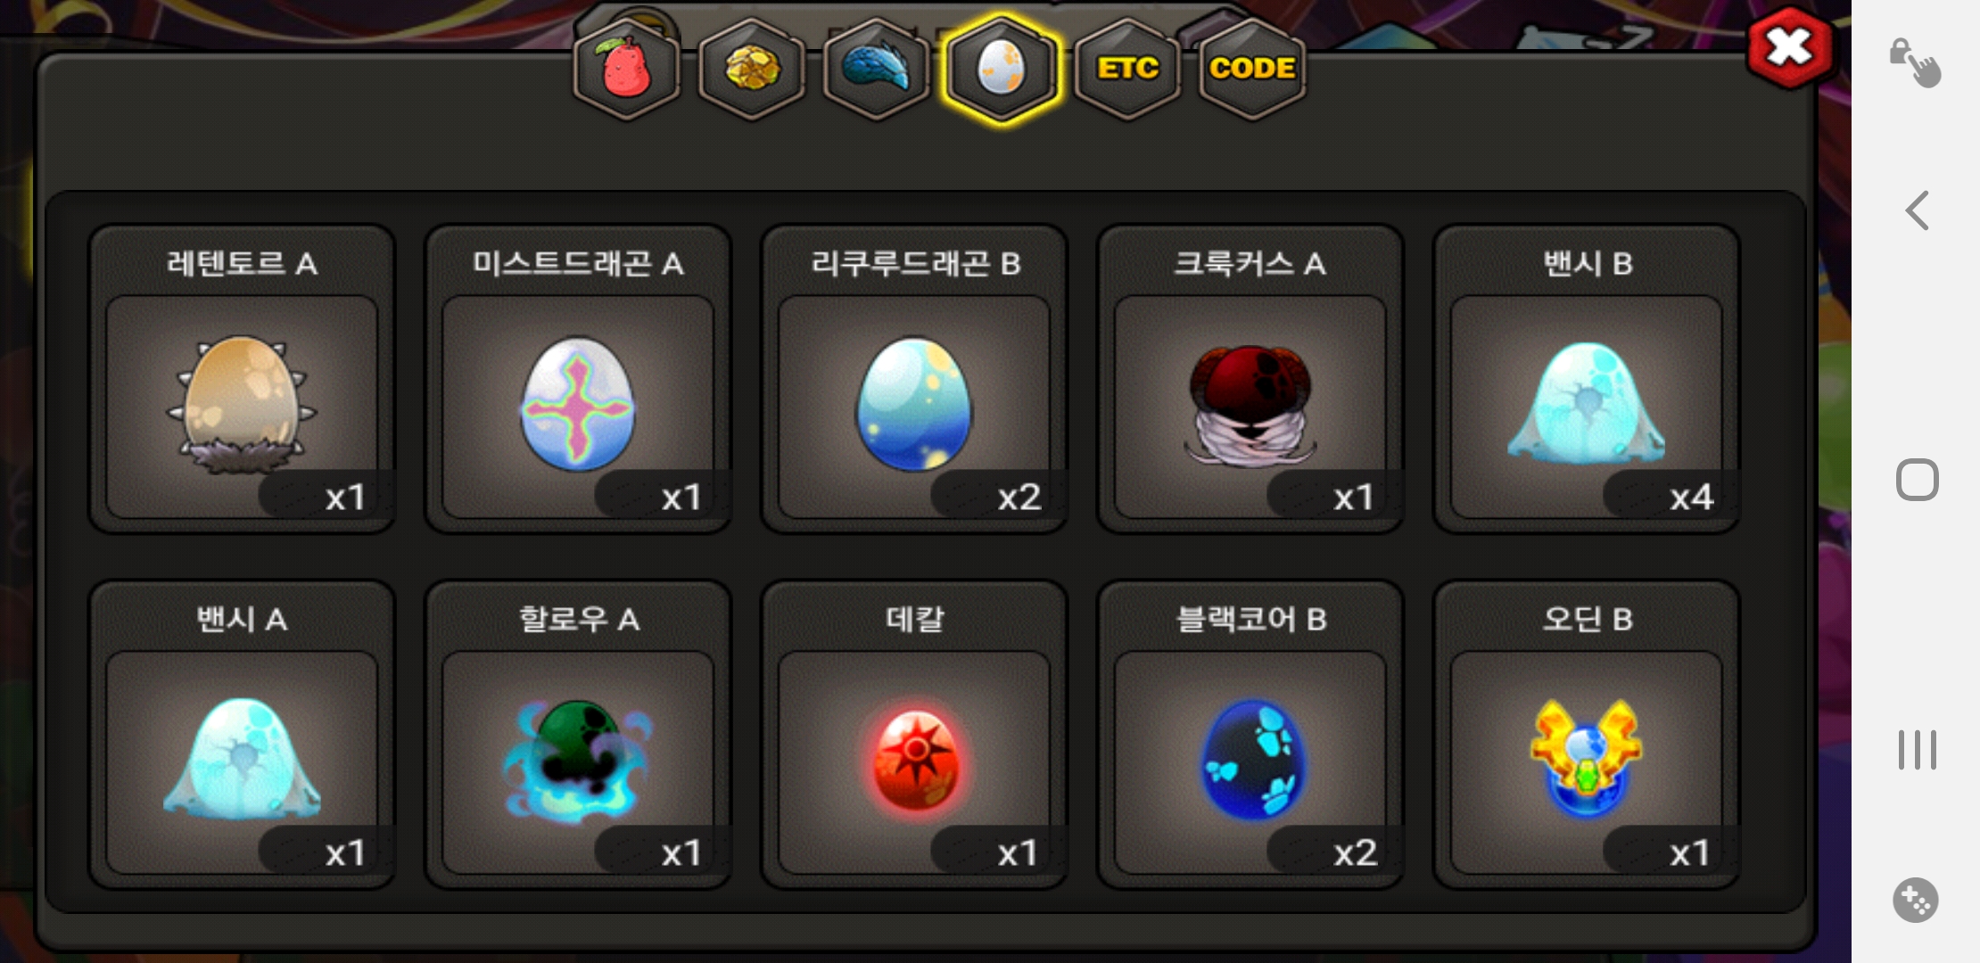The image size is (1980, 963).
Task: Open the blue feather item tab
Action: 876,69
